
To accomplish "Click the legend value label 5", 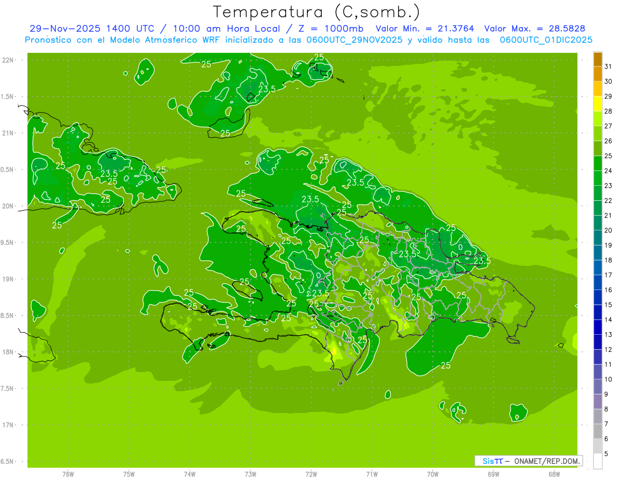I will click(606, 454).
